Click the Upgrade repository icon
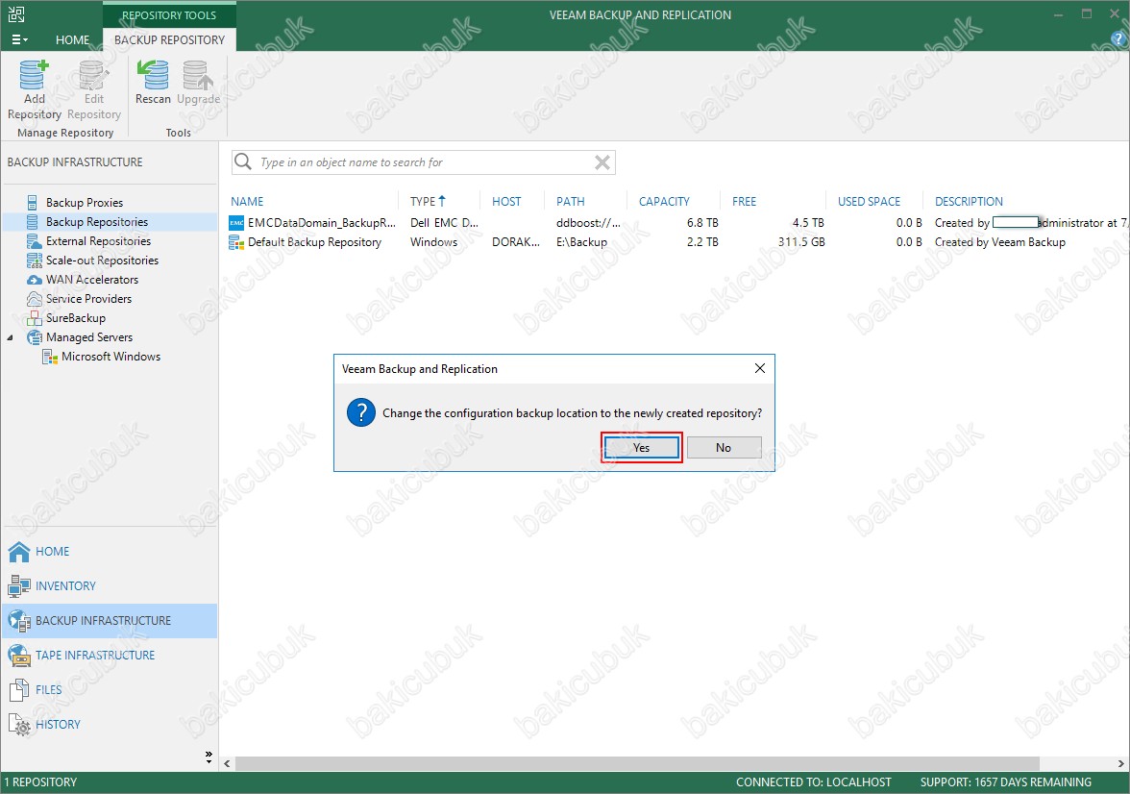Viewport: 1130px width, 794px height. 198,75
